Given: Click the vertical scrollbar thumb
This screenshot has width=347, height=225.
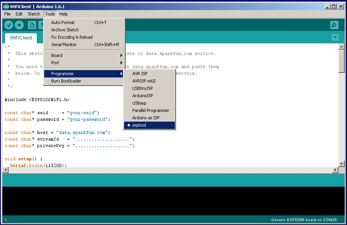Looking at the screenshot, I should [341, 61].
